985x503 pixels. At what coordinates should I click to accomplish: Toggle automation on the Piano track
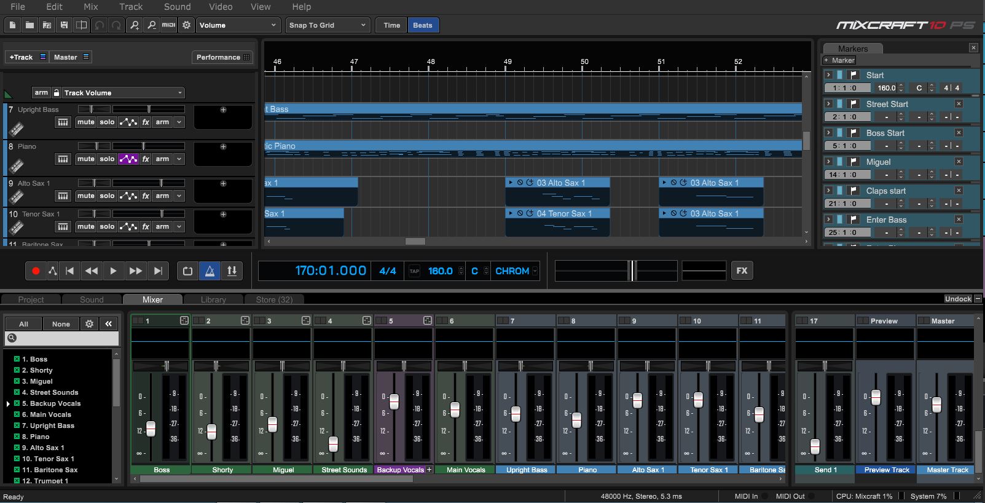(128, 159)
